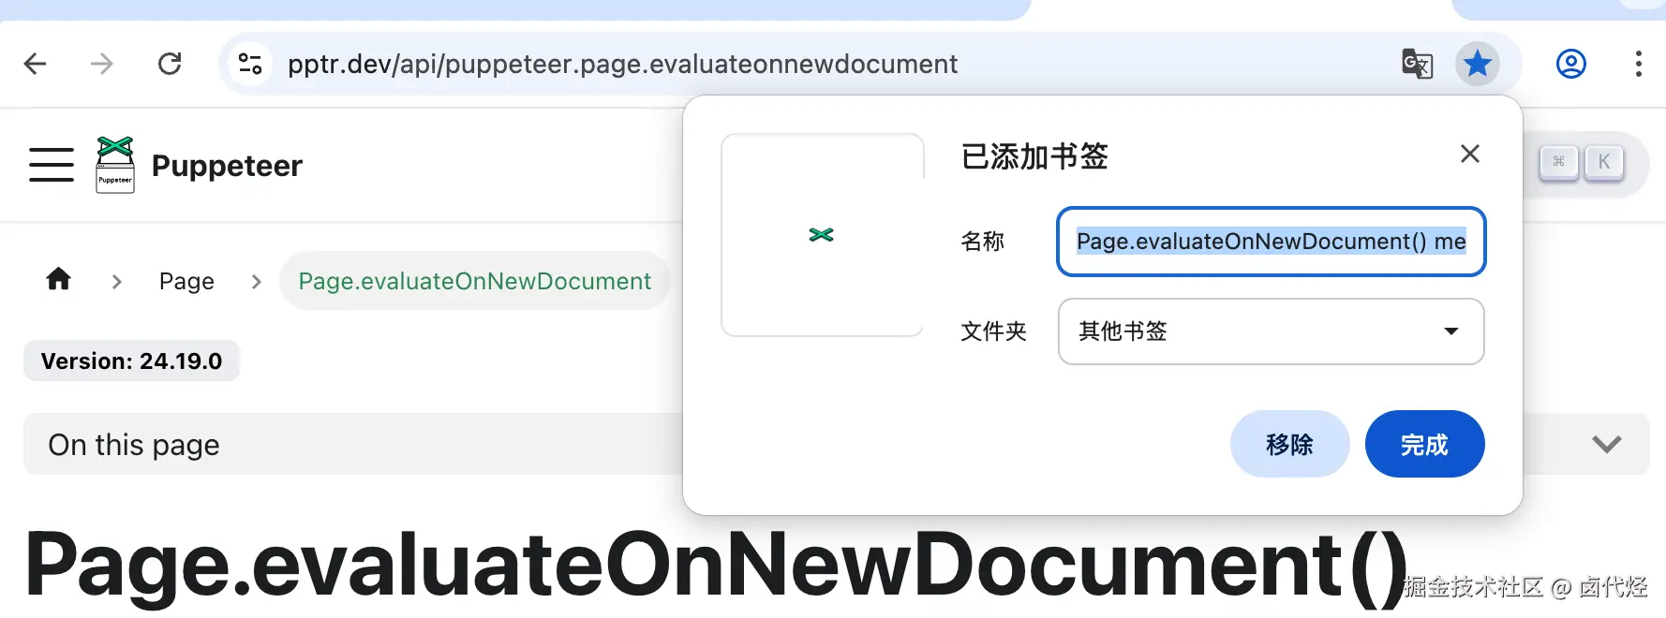Click the browser forward arrow
Image resolution: width=1666 pixels, height=618 pixels.
(101, 64)
